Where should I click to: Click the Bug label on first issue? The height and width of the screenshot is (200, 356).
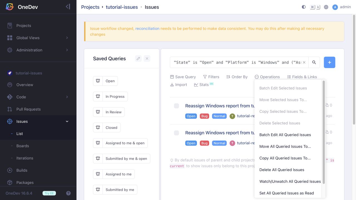pyautogui.click(x=204, y=116)
